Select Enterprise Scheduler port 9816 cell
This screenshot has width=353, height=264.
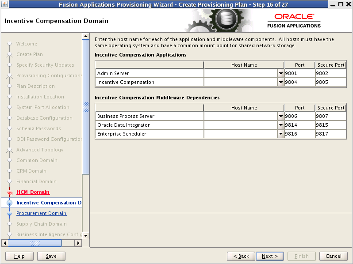point(299,134)
